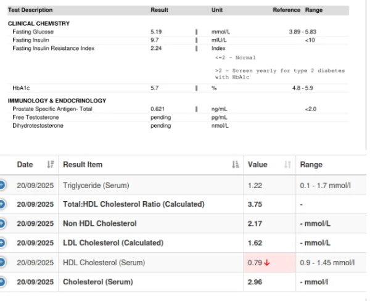Click plus icon beside Cholesterol (Serum)
This screenshot has height=301, width=370.
coord(2,281)
